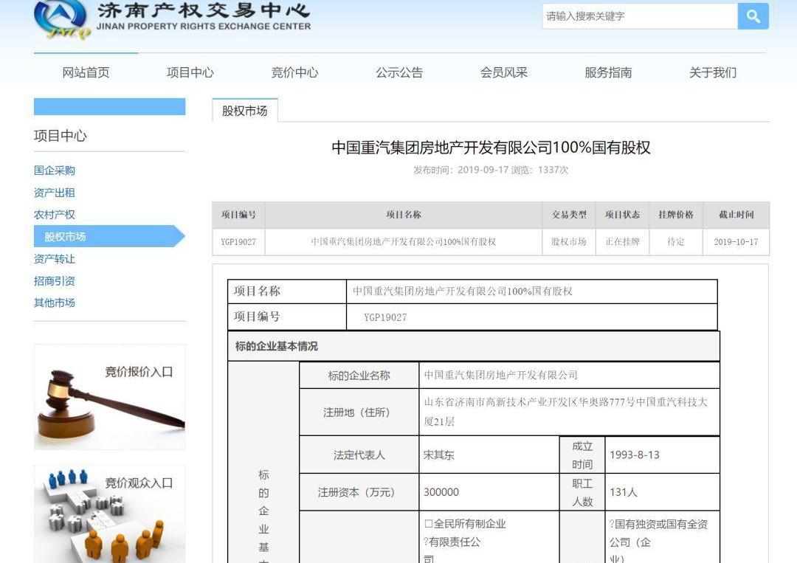Click the 待定 listing price cell
Screen dimensions: 797x563
(x=675, y=242)
